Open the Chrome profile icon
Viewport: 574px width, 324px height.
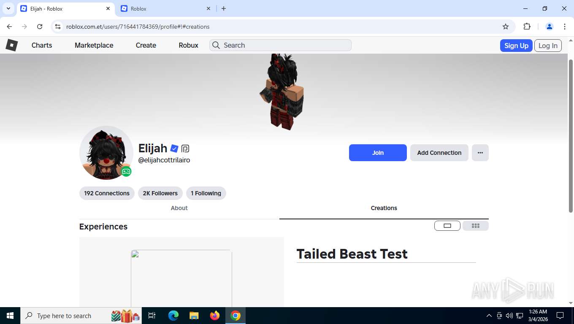pyautogui.click(x=550, y=27)
